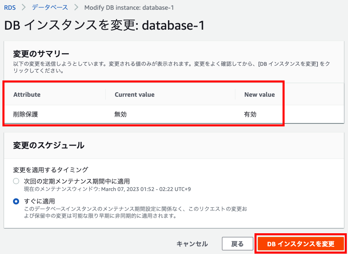Screen dimensions: 348x254
Task: Click the Attribute column header
Action: (x=27, y=94)
